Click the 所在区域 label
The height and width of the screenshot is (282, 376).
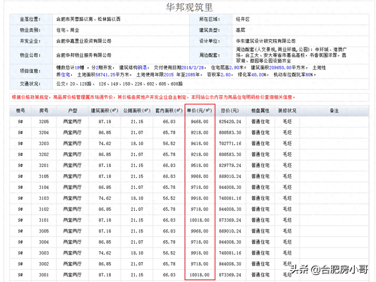pyautogui.click(x=210, y=19)
